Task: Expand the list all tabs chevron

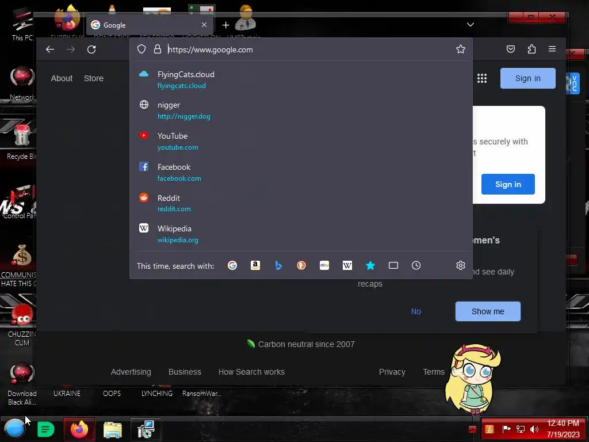Action: coord(471,24)
